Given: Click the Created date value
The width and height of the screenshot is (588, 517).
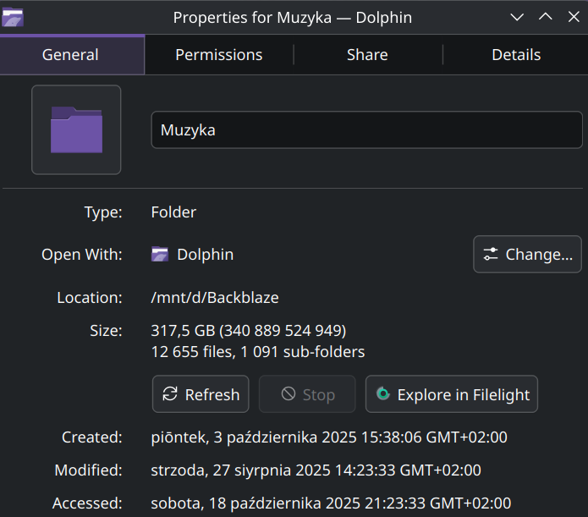Looking at the screenshot, I should pos(329,437).
